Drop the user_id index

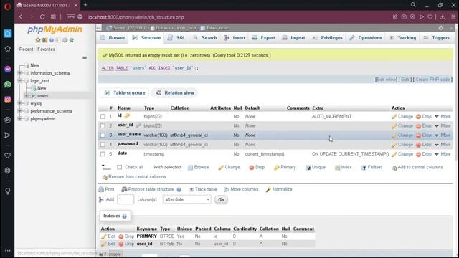coord(126,244)
